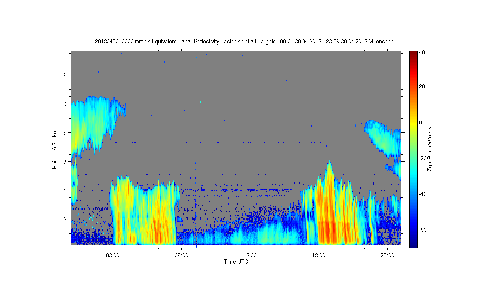The image size is (497, 298).
Task: Click the 'Zg dBmm^6/m^3' colorbar unit label
Action: click(430, 149)
